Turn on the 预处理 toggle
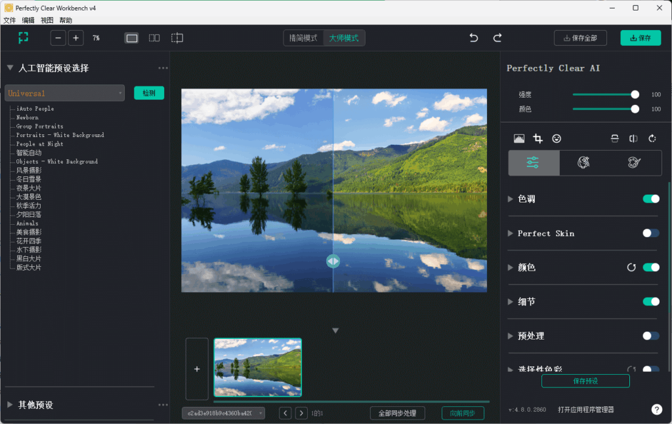 [x=650, y=336]
